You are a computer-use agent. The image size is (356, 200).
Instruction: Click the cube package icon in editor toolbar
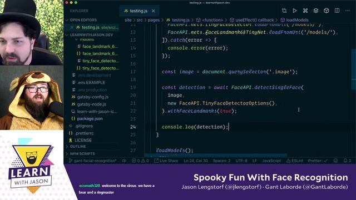click(327, 11)
